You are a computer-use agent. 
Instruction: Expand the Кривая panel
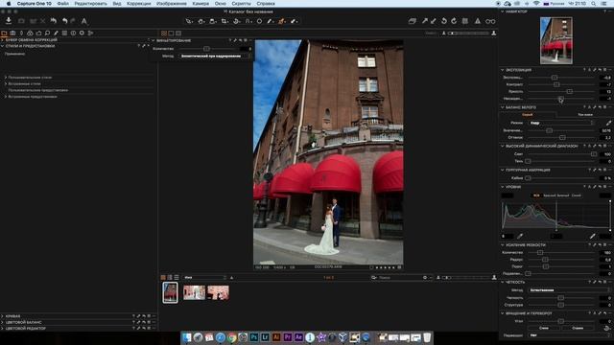coord(2,316)
